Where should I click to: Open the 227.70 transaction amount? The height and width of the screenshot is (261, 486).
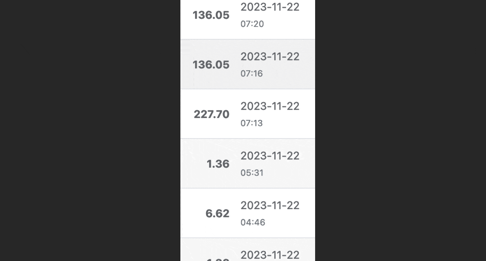click(212, 114)
